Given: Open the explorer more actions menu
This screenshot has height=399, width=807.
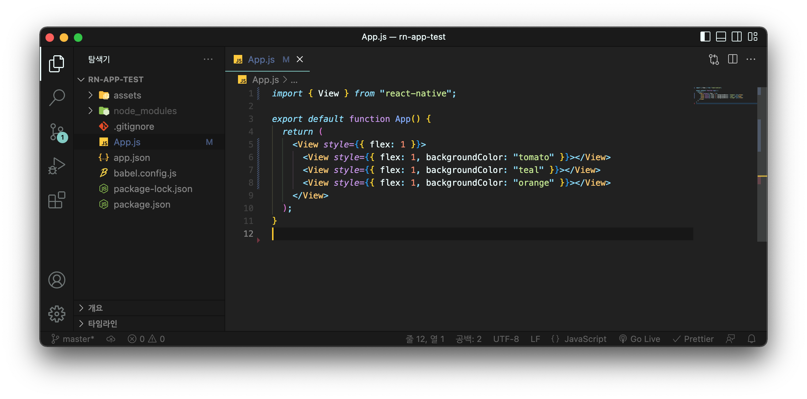Looking at the screenshot, I should (208, 60).
